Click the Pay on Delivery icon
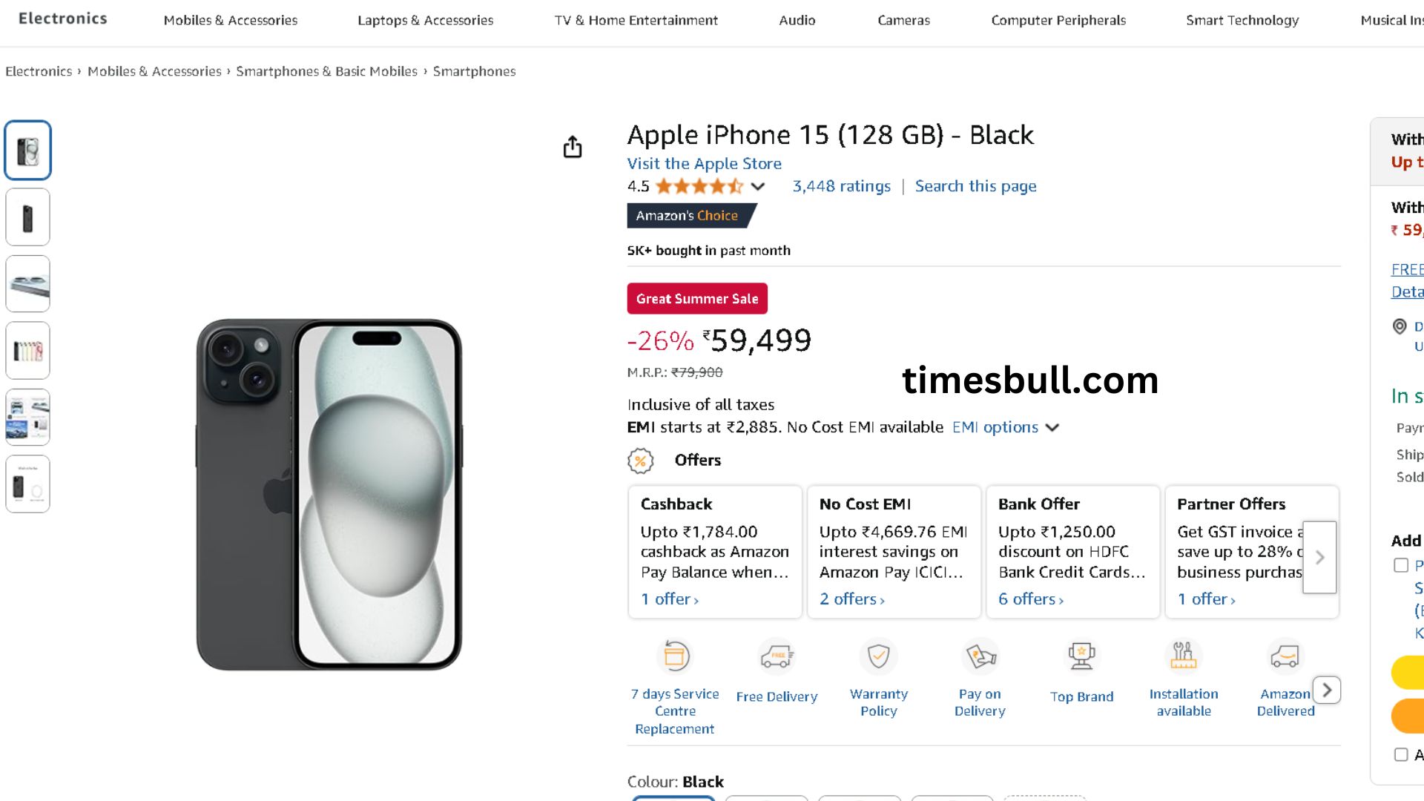Viewport: 1424px width, 801px height. click(x=980, y=656)
